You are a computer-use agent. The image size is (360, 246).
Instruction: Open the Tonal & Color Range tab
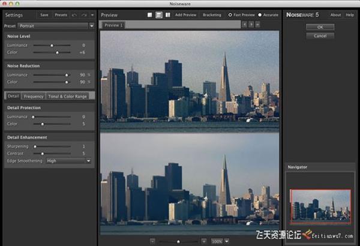coord(67,96)
